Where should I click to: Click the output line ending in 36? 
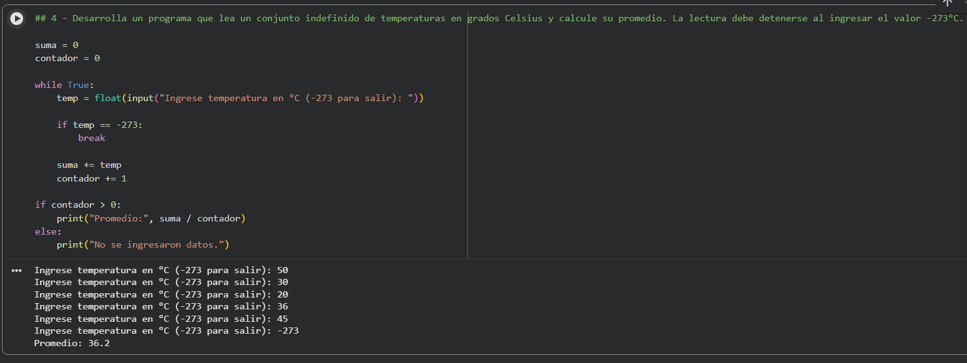click(161, 306)
